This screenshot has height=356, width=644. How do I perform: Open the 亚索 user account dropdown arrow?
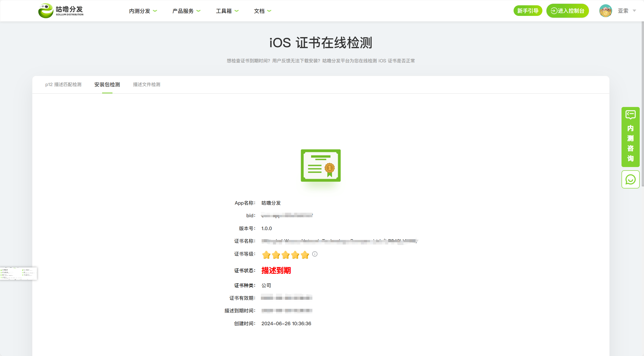coord(634,11)
